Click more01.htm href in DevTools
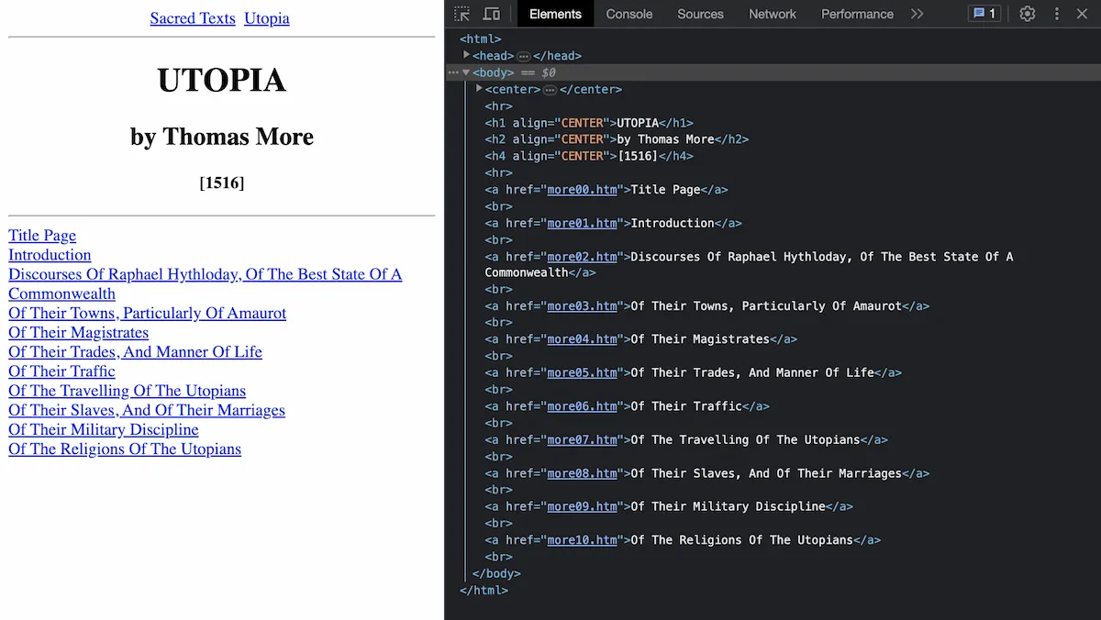This screenshot has height=620, width=1101. [x=582, y=223]
